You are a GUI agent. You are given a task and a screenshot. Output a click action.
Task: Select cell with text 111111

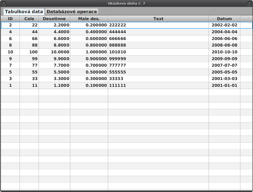[158, 86]
